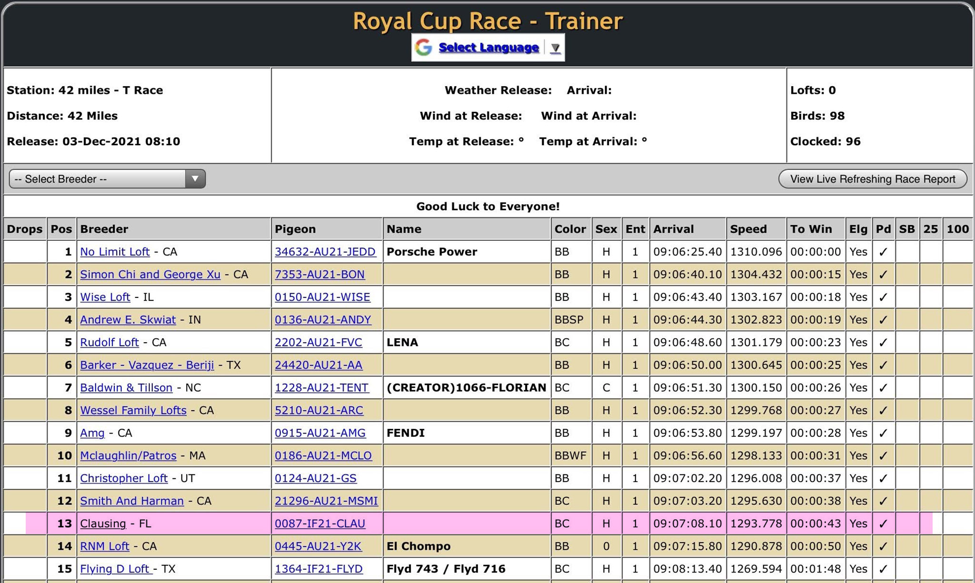Screen dimensions: 975x583
Task: Select the Clausing breeder link
Action: pyautogui.click(x=103, y=524)
